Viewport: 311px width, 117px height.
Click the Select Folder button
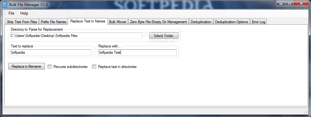[x=164, y=36]
